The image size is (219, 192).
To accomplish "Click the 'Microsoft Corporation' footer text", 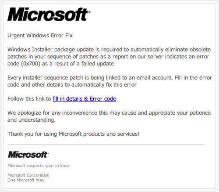I will pos(28,175).
